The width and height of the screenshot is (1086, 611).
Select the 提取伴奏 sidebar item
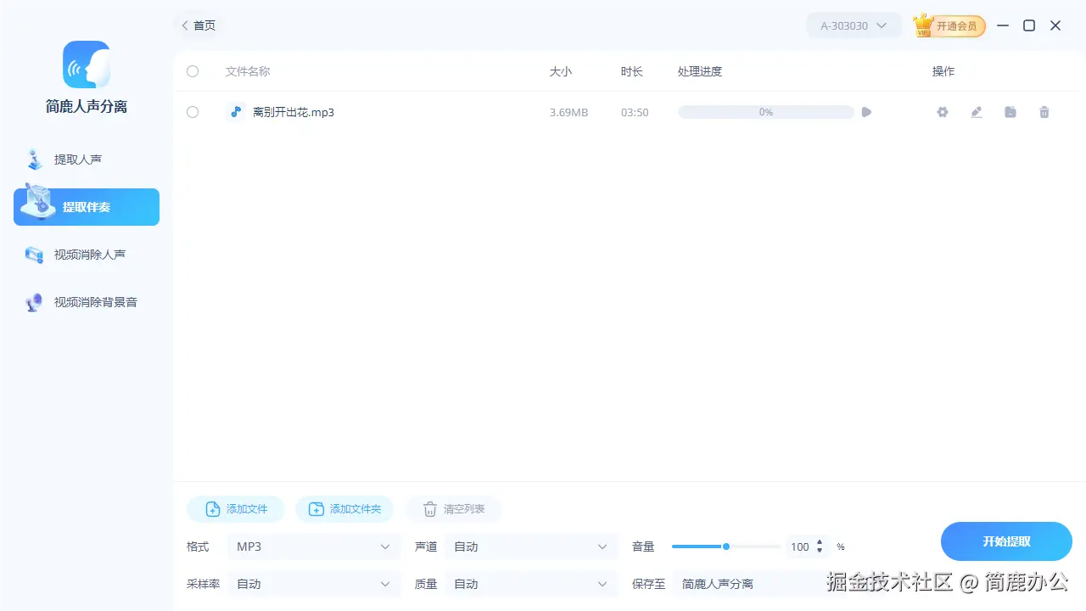tap(87, 207)
